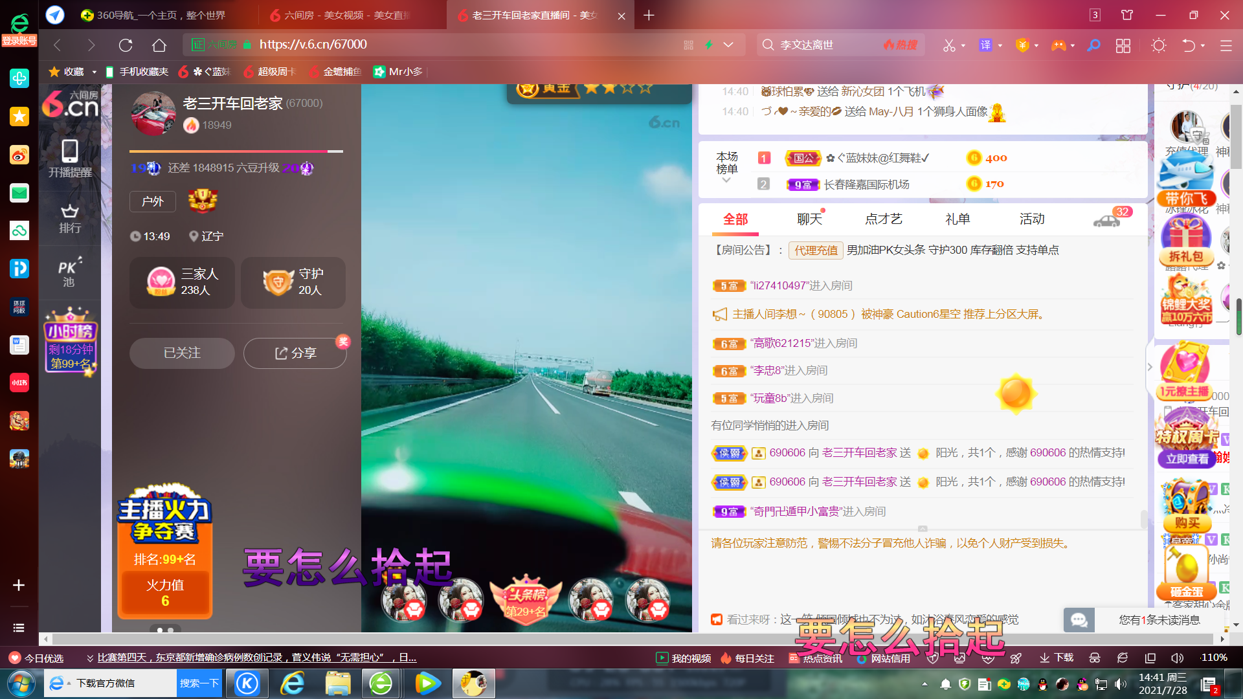The image size is (1243, 699).
Task: Go to the browser home page icon
Action: (159, 45)
